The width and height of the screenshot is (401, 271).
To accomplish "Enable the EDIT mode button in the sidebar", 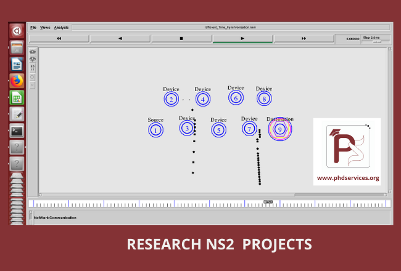I will pyautogui.click(x=33, y=68).
